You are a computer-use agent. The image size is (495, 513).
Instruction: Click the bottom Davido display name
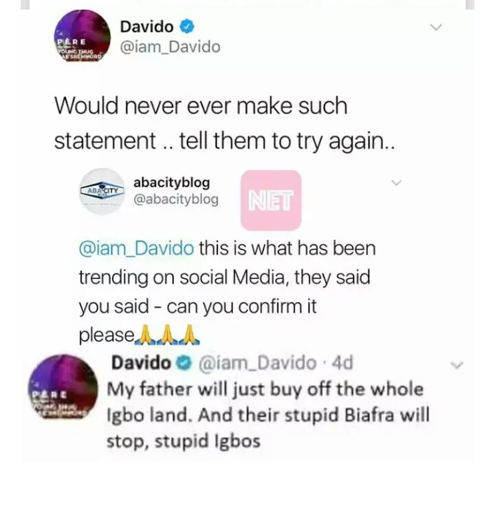tap(141, 363)
